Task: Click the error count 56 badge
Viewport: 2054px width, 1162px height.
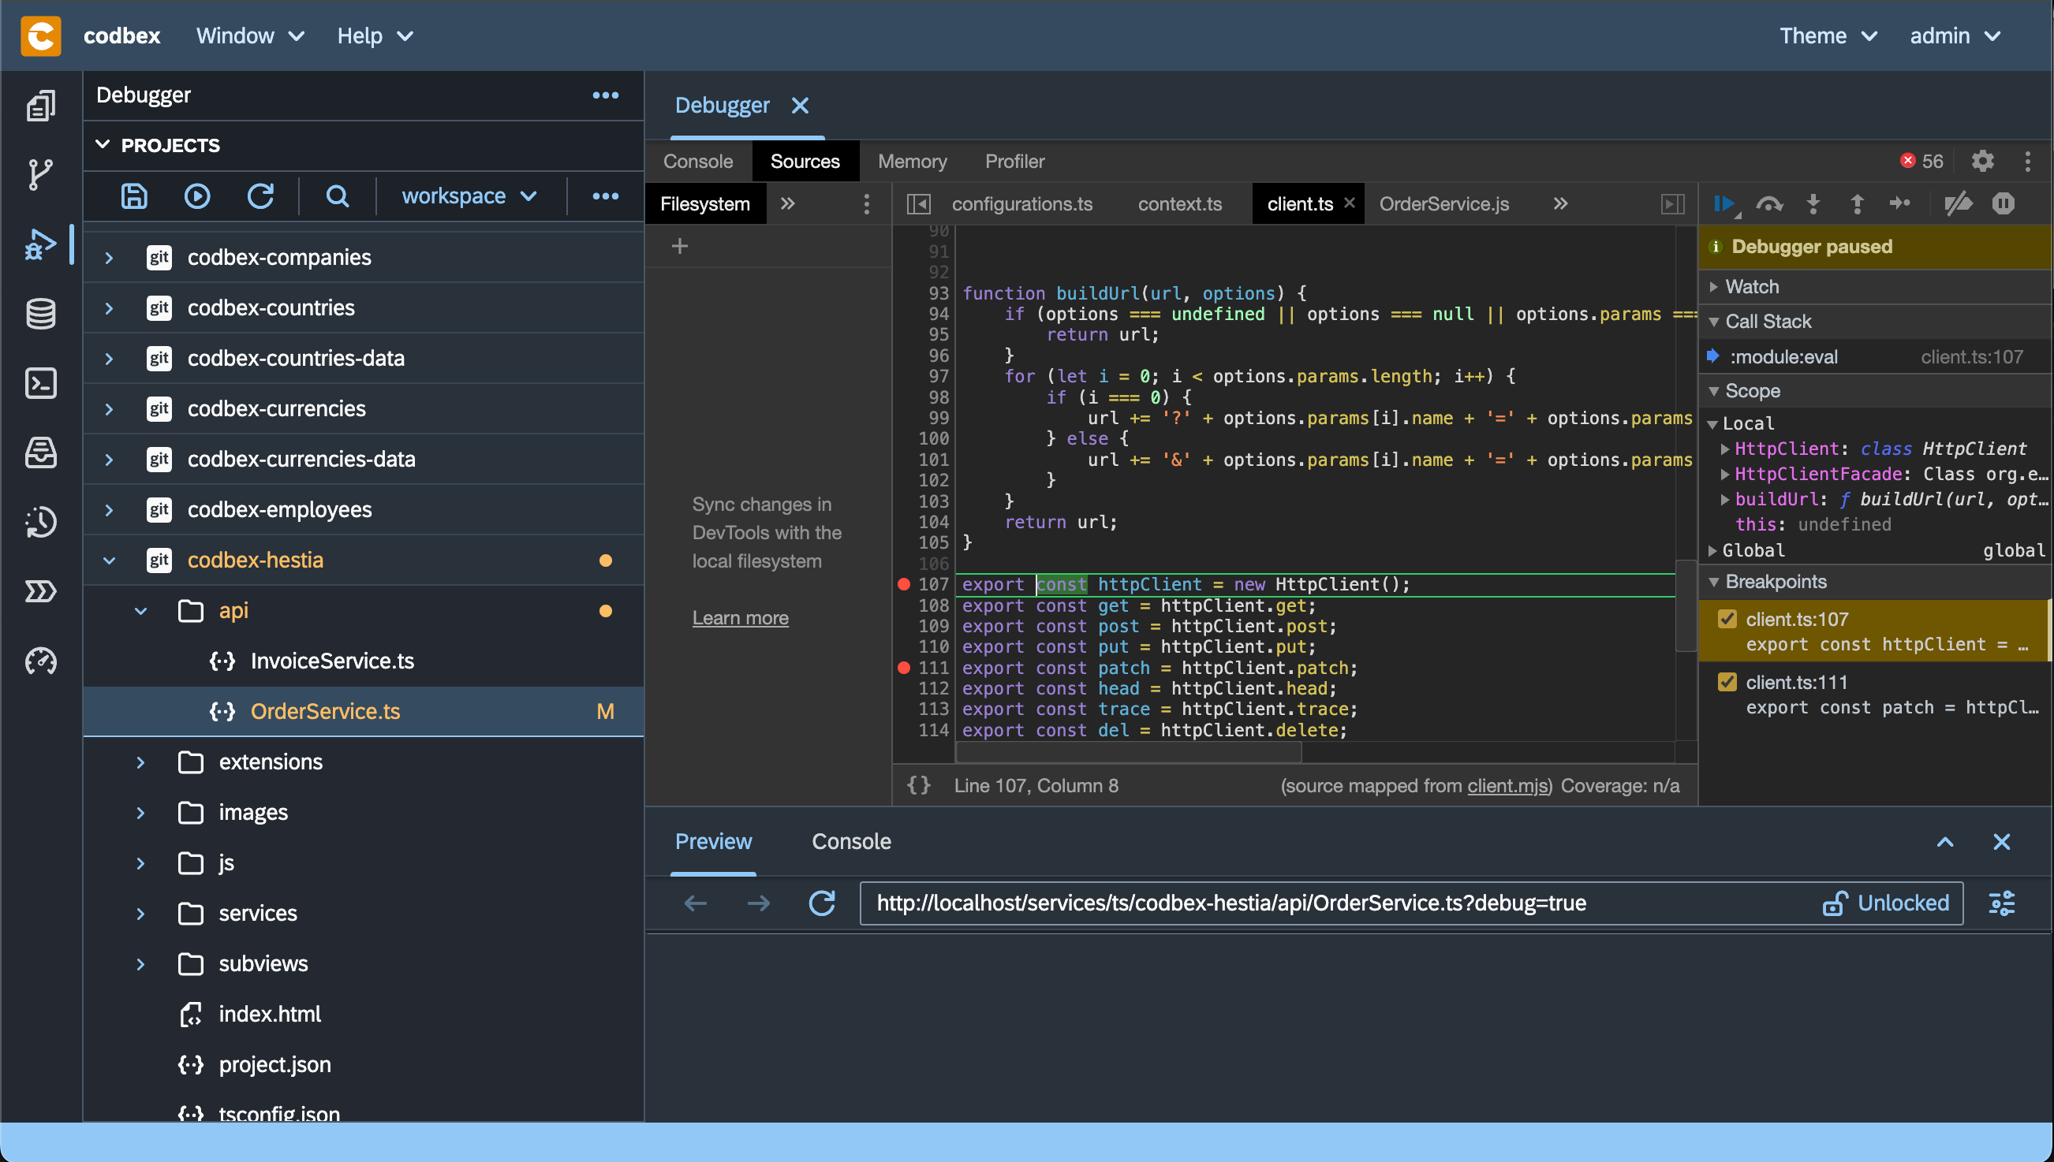Action: (x=1922, y=161)
